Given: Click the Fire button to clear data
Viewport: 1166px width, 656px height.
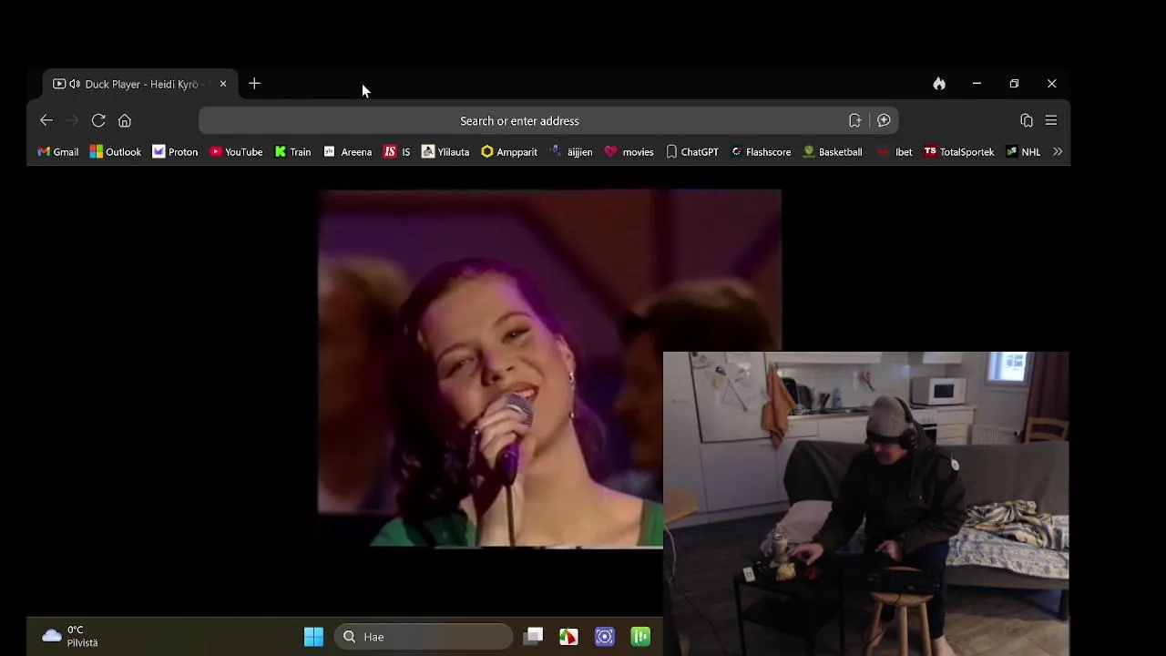Looking at the screenshot, I should pos(939,84).
